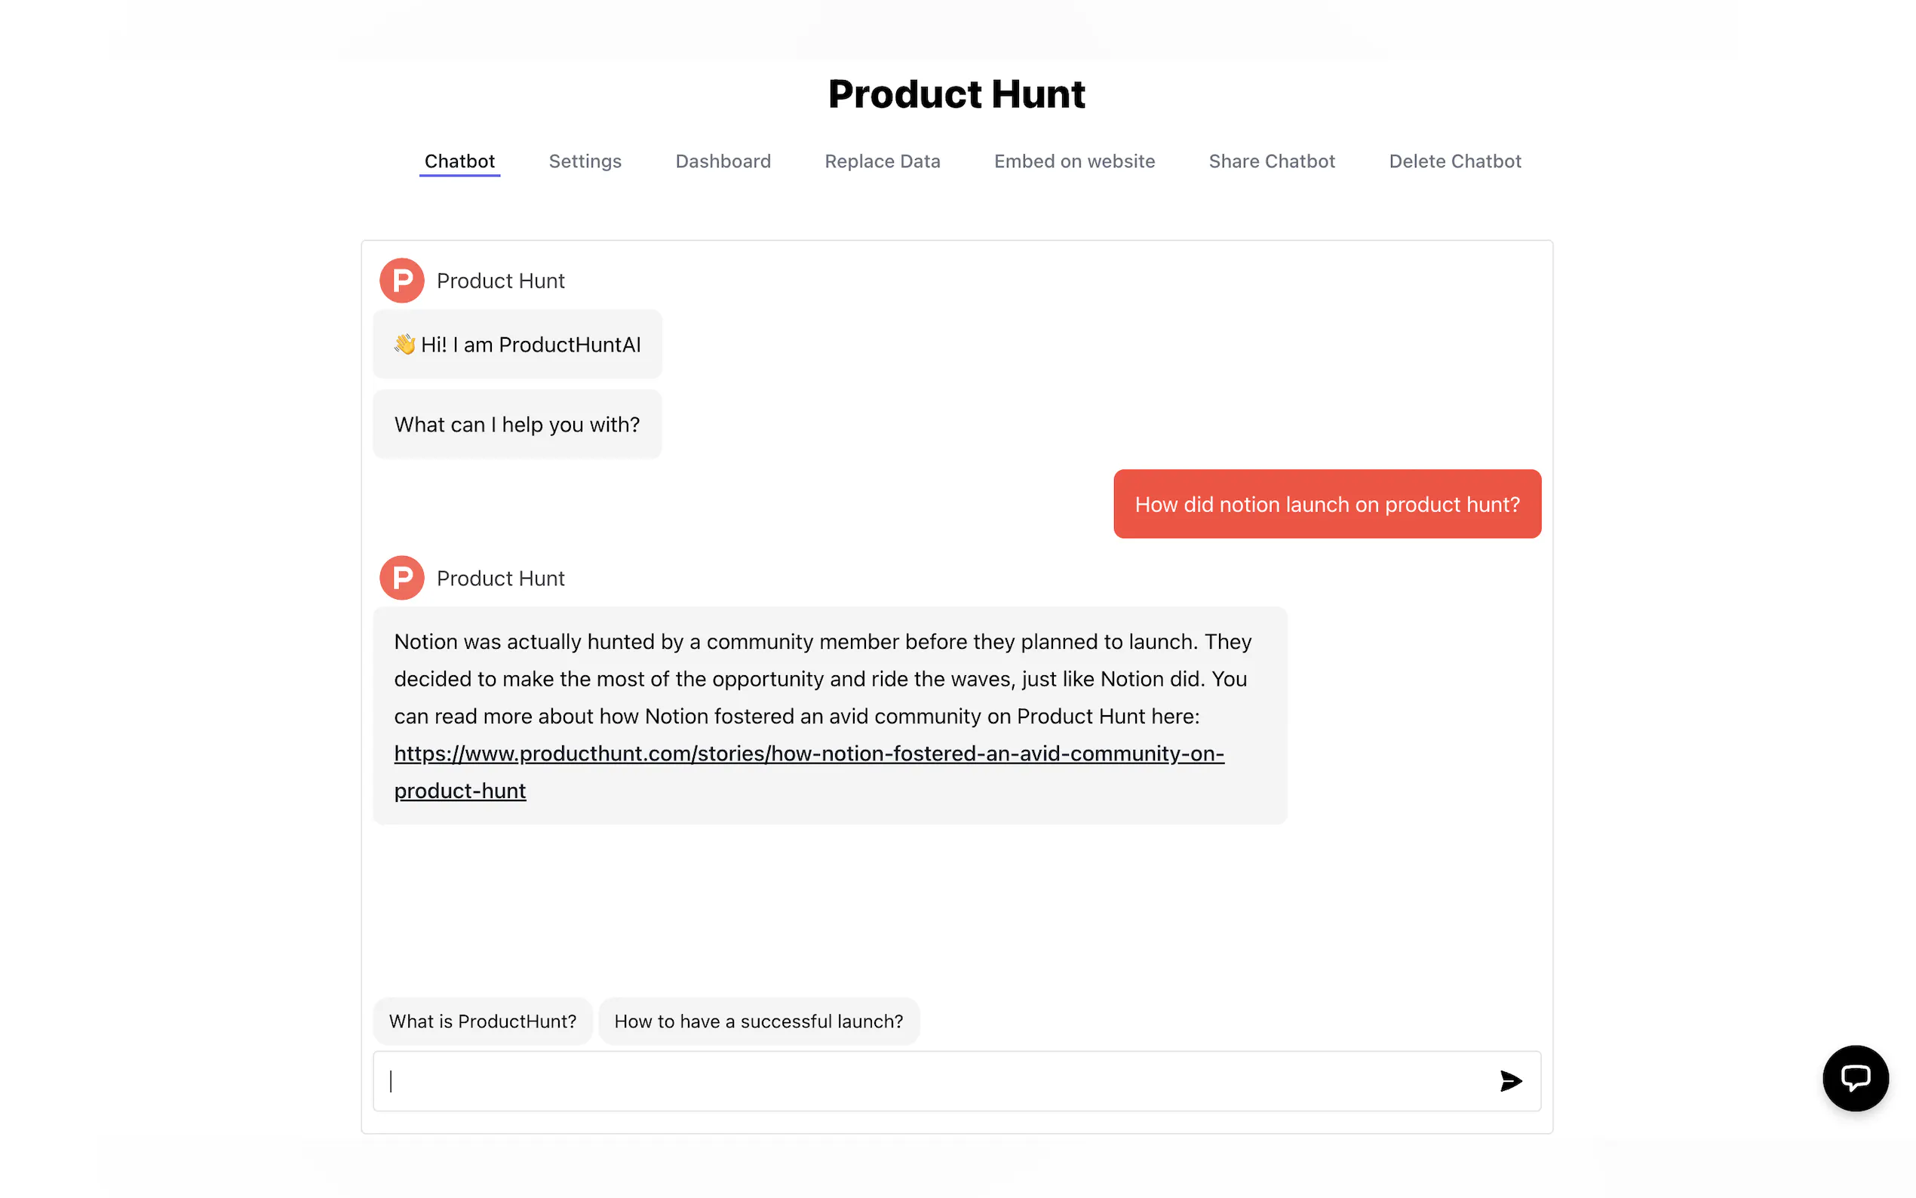
Task: Click the first Product Hunt avatar logo
Action: [401, 281]
